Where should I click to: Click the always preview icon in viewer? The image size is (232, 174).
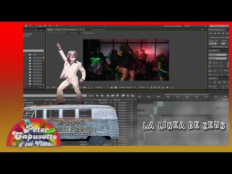point(48,87)
